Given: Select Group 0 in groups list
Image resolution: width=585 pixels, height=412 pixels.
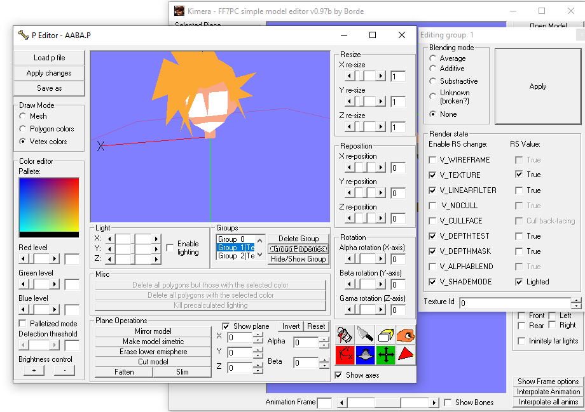Looking at the screenshot, I should (x=235, y=239).
